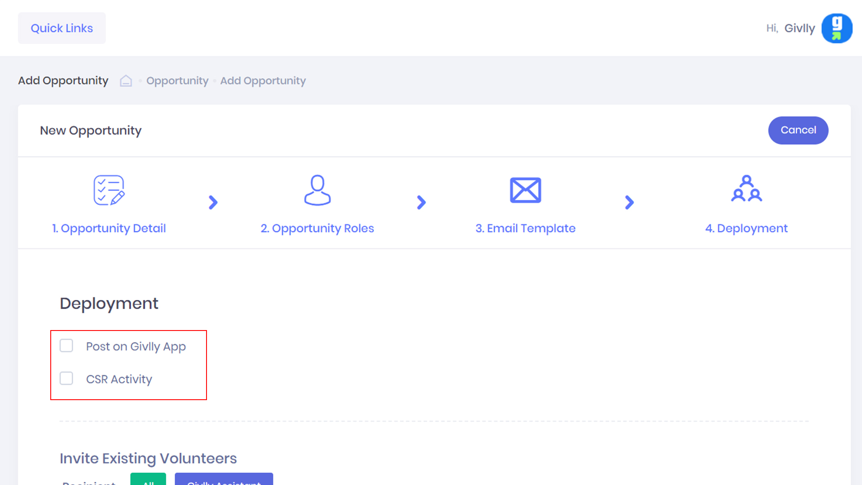Click the Deployment group icon
The image size is (862, 485).
(x=746, y=189)
